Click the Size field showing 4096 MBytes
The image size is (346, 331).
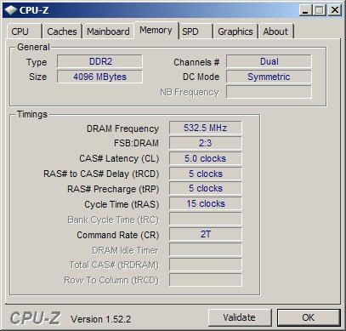point(99,77)
